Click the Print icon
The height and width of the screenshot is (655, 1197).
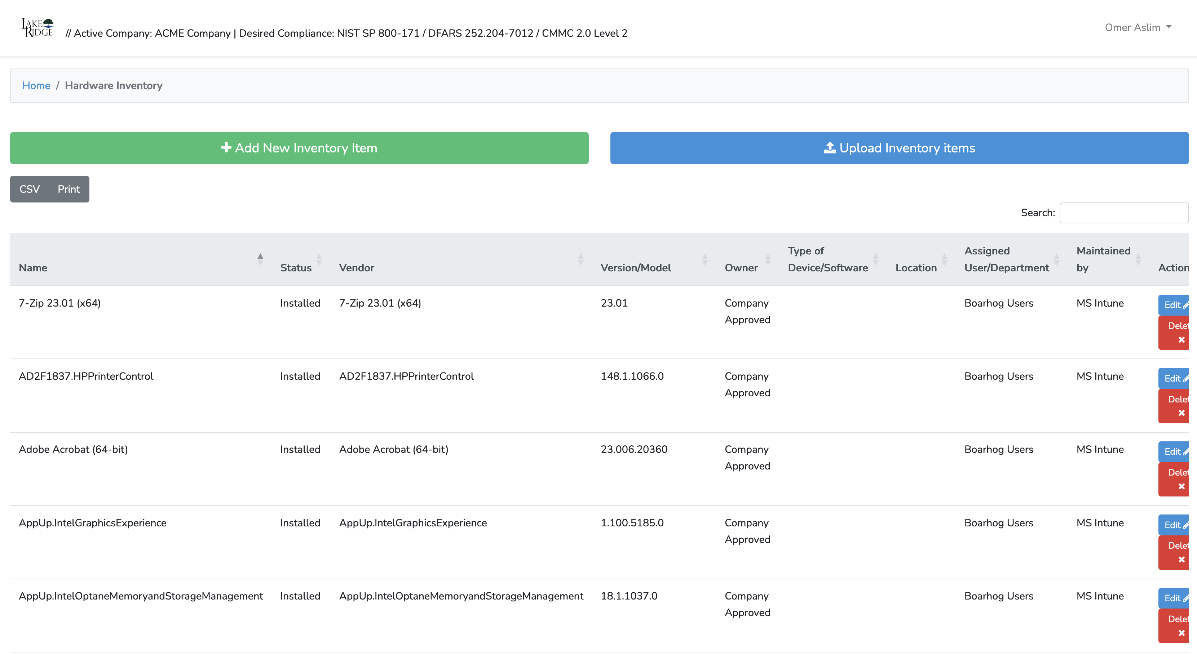[69, 189]
